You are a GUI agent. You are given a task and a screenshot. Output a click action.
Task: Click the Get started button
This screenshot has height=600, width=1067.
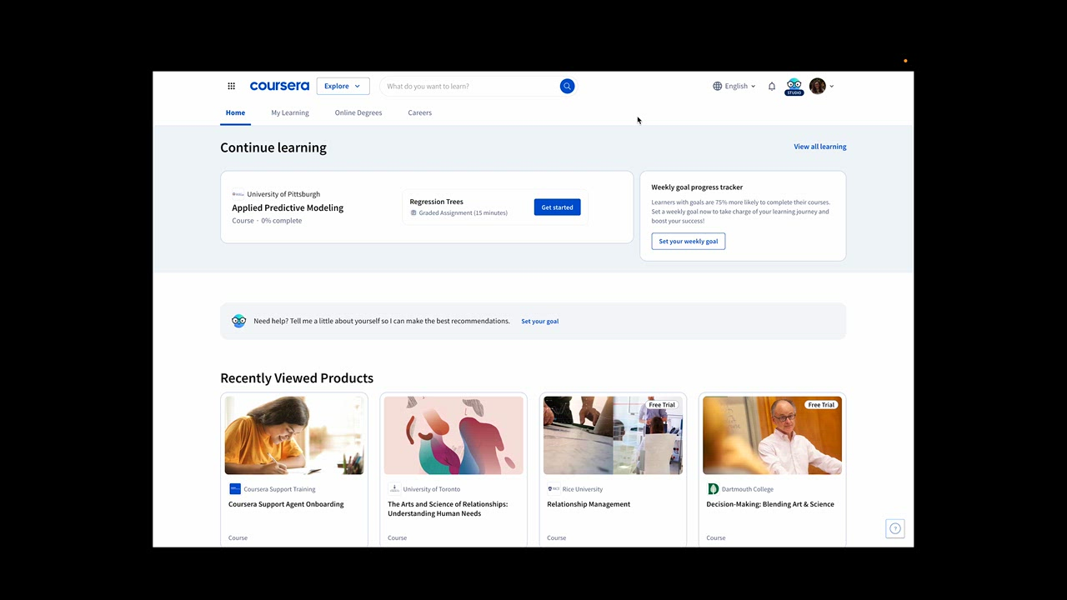pyautogui.click(x=557, y=207)
